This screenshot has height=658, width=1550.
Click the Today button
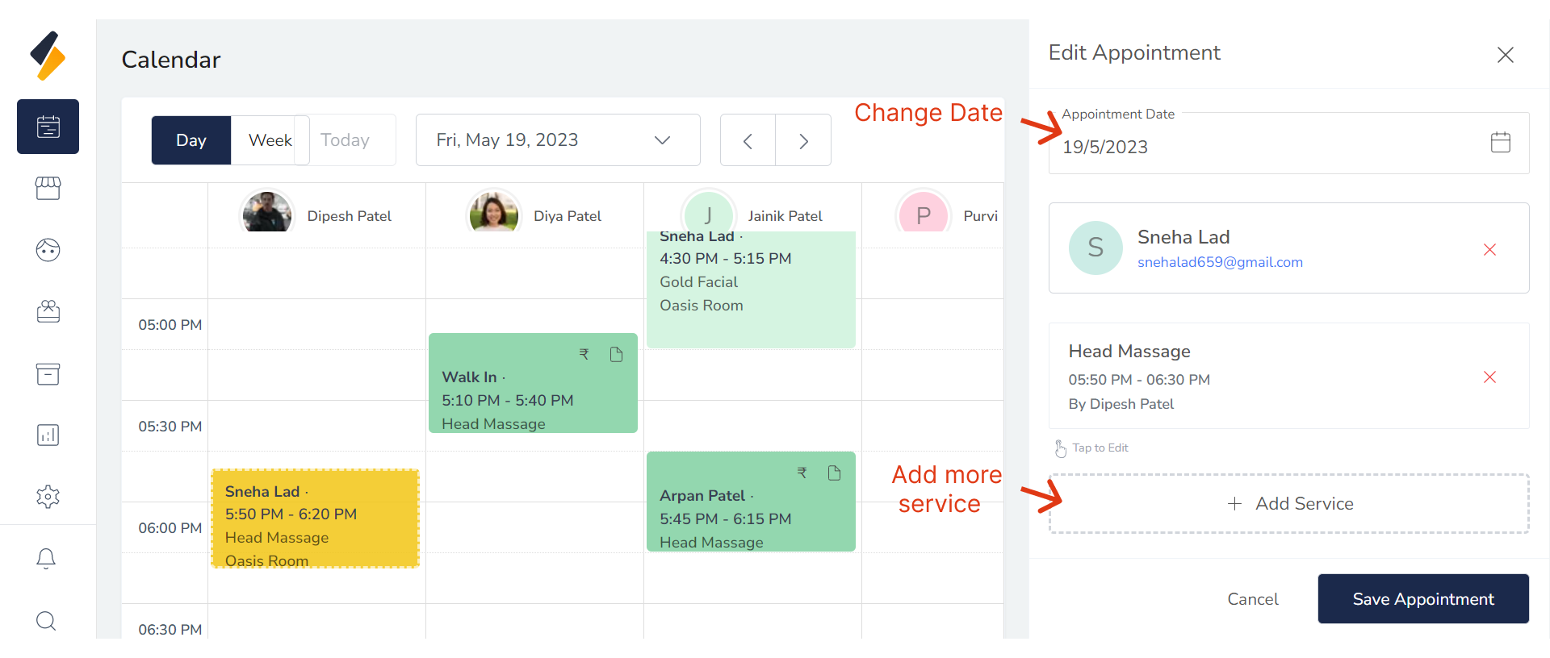(x=346, y=140)
